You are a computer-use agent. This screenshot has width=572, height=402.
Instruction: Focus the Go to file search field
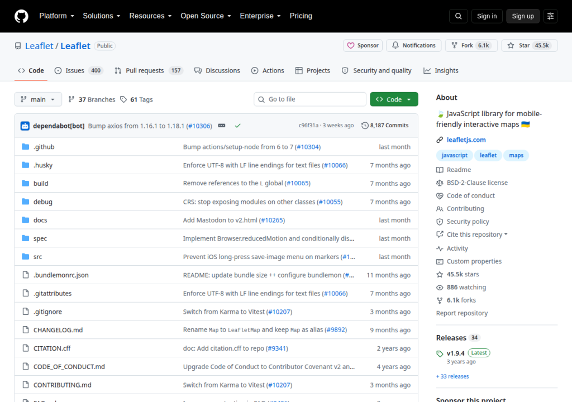click(310, 99)
